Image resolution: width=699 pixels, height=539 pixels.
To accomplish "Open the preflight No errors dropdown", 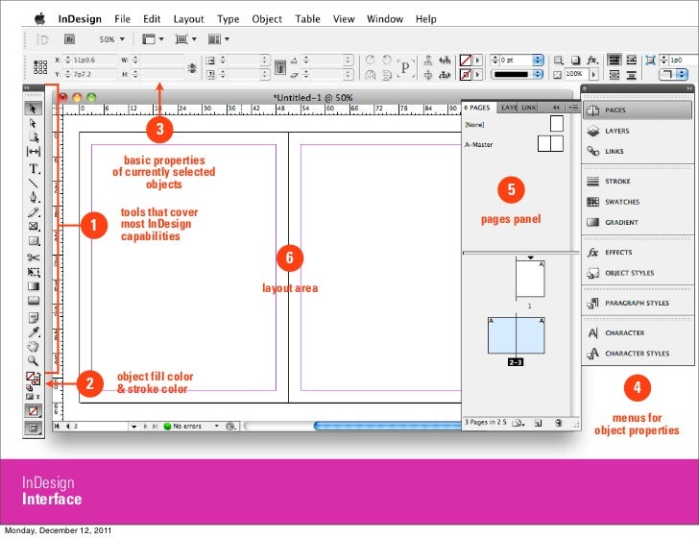I will coord(217,427).
